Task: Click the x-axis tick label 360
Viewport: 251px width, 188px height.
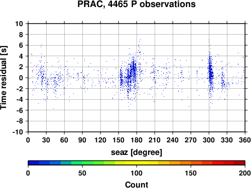Action: coord(245,140)
